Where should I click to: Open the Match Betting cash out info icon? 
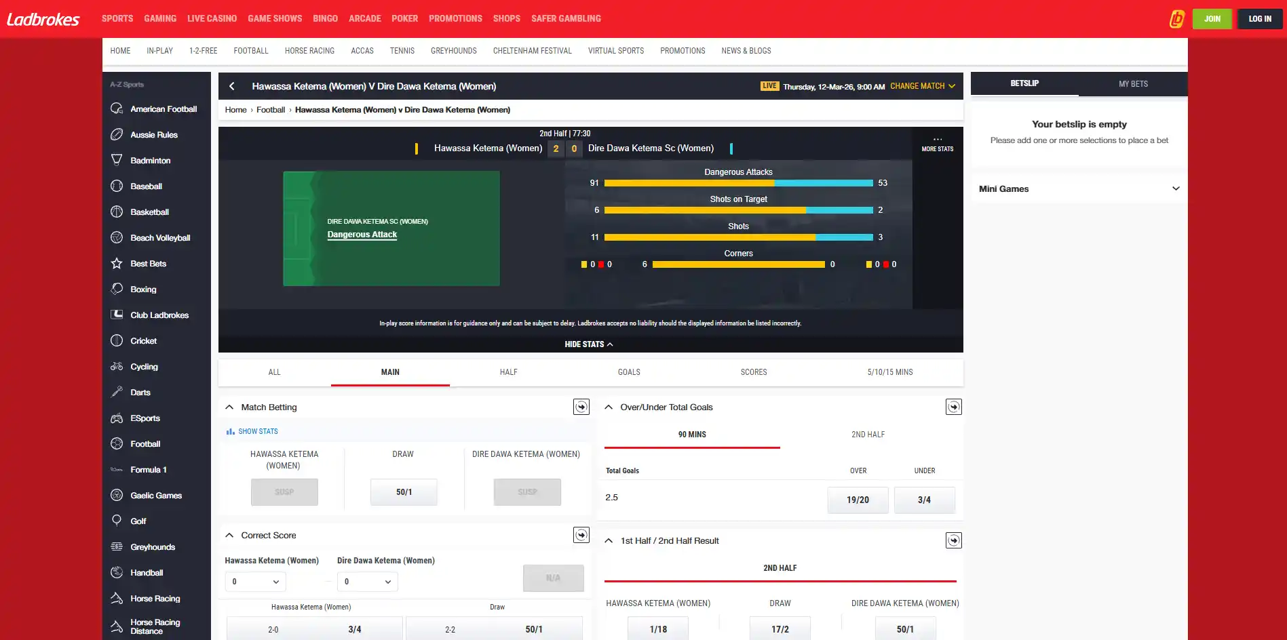(x=581, y=407)
